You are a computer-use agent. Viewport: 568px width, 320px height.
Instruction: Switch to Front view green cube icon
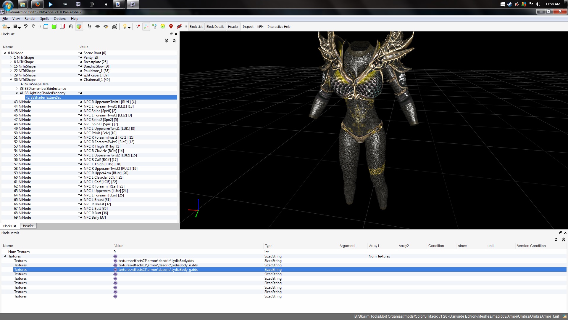54,27
